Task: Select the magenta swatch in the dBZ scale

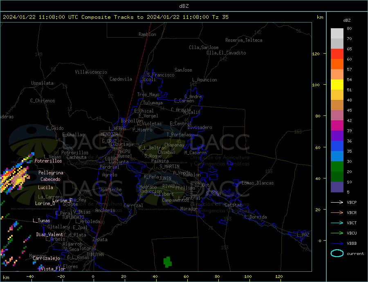Action: click(337, 126)
